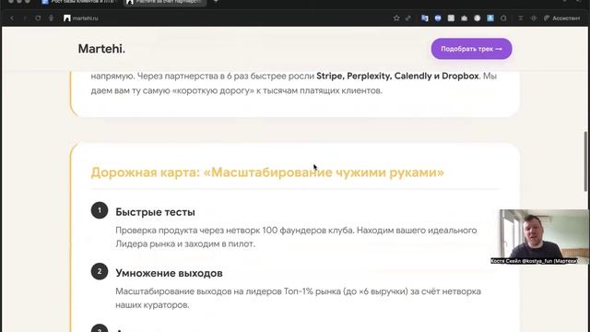
Task: Click the favicon beside martehi.ru
Action: click(x=67, y=18)
